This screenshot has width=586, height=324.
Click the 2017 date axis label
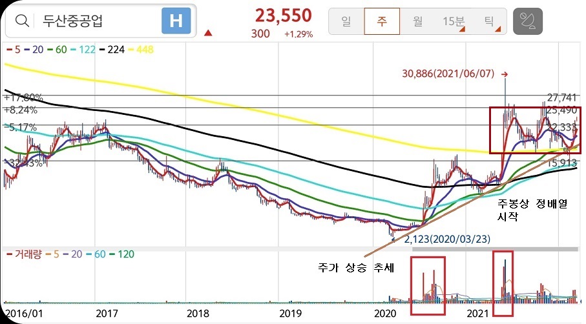pos(107,313)
